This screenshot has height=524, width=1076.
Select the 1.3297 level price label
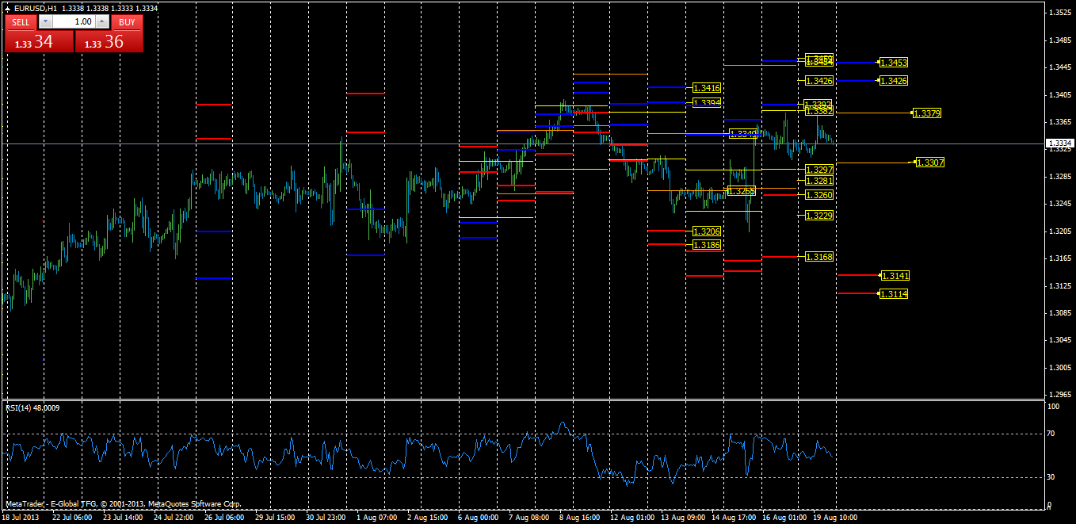coord(818,170)
